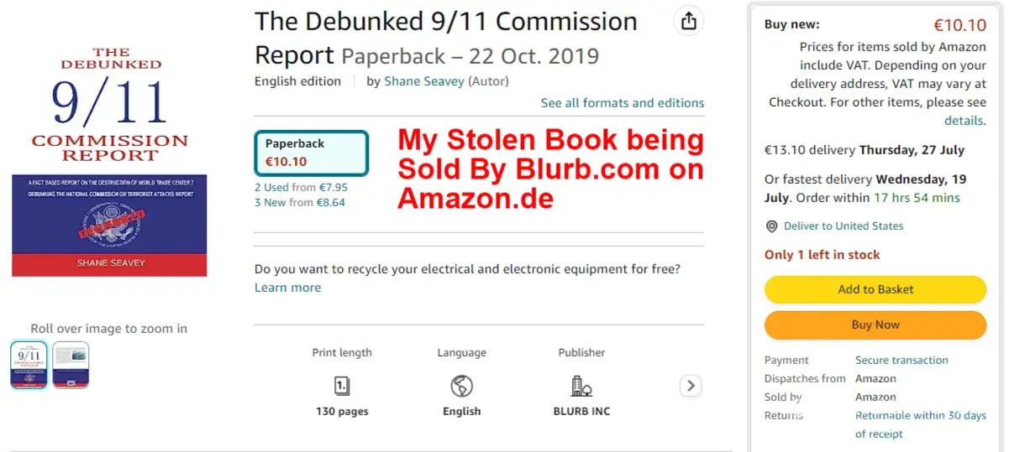The image size is (1009, 452).
Task: See all formats and editions
Action: pyautogui.click(x=623, y=103)
